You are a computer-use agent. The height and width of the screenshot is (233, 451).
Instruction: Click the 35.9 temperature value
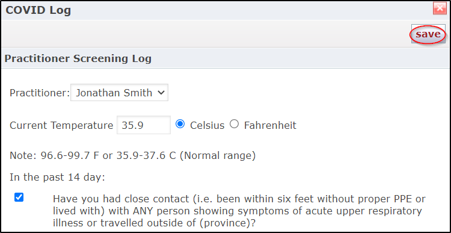click(133, 125)
